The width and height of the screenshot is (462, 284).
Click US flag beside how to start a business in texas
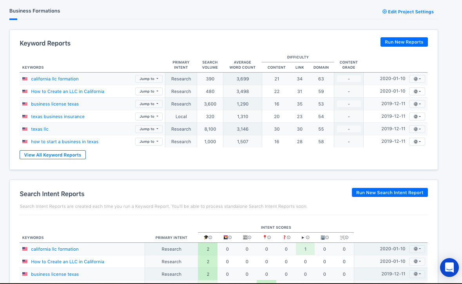point(25,142)
